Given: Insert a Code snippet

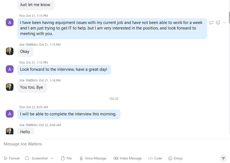Looking at the screenshot, I should pyautogui.click(x=155, y=158).
